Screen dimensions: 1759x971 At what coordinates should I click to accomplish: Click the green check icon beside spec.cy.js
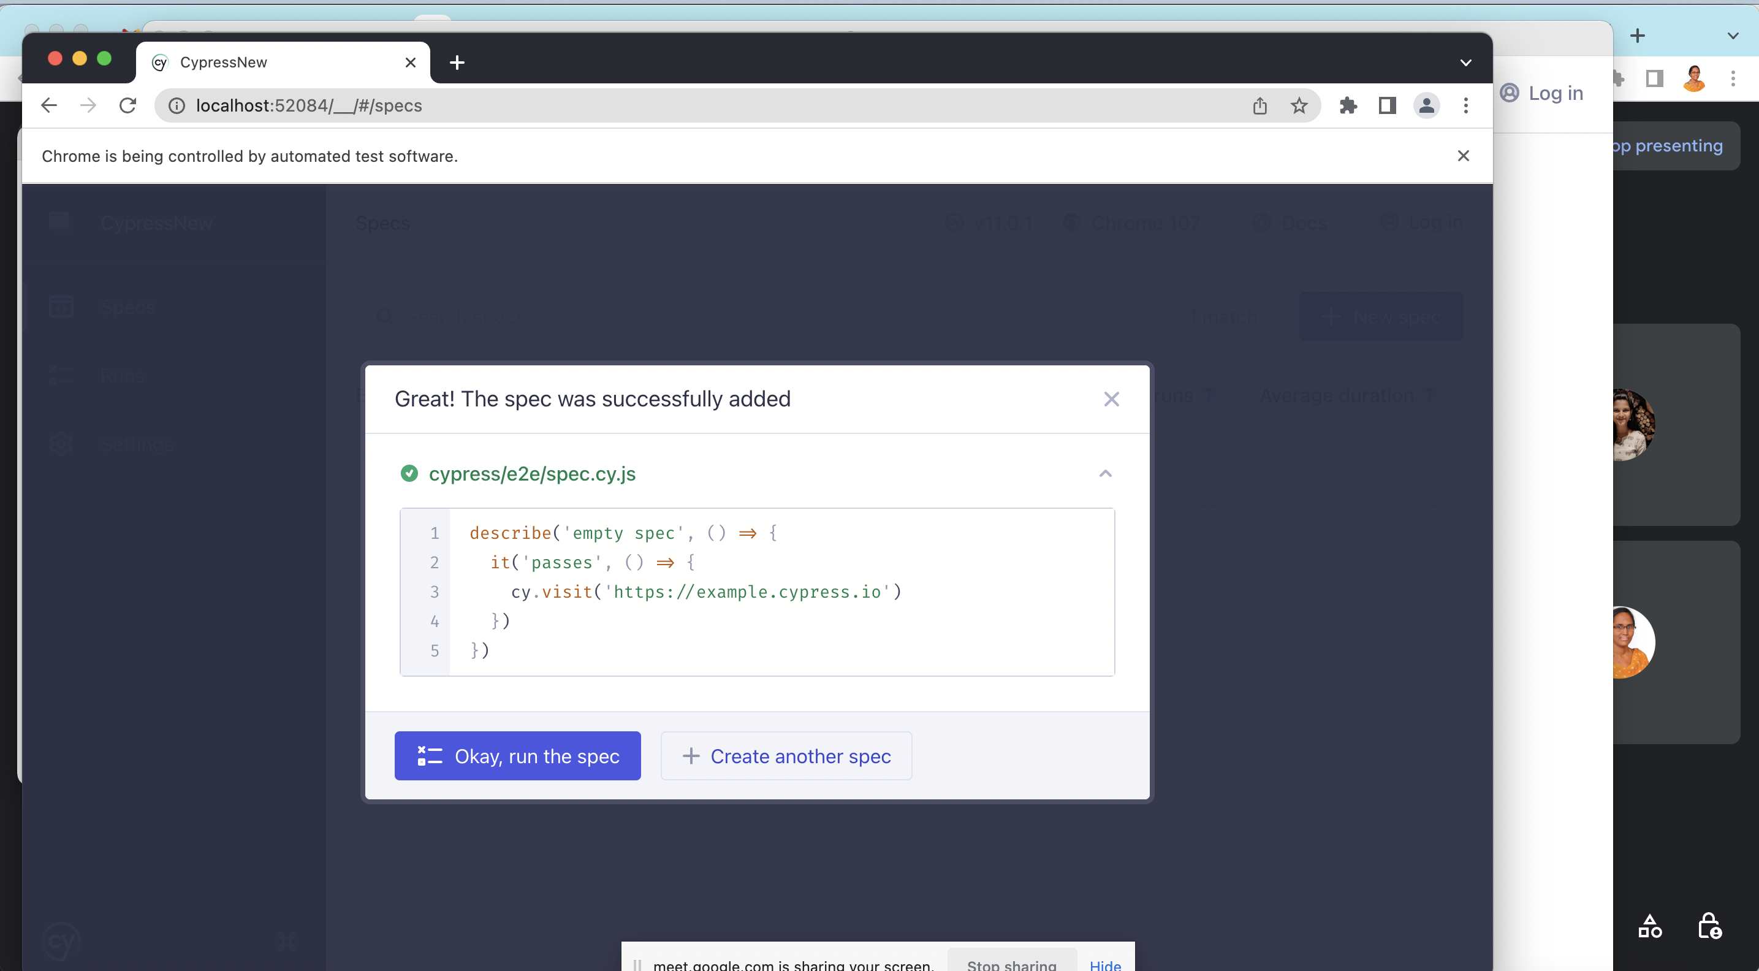pyautogui.click(x=409, y=474)
